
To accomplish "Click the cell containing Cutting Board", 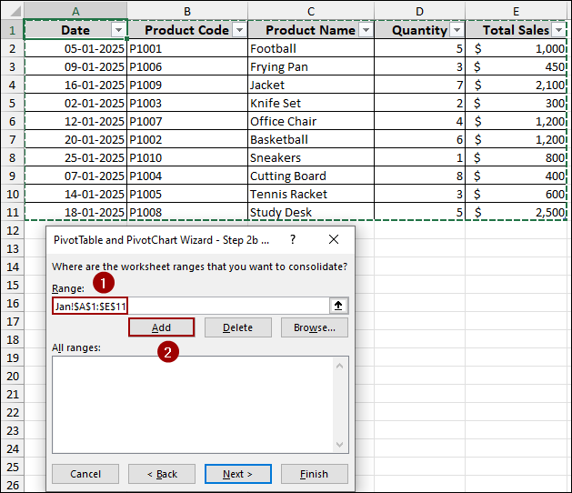I will tap(311, 176).
